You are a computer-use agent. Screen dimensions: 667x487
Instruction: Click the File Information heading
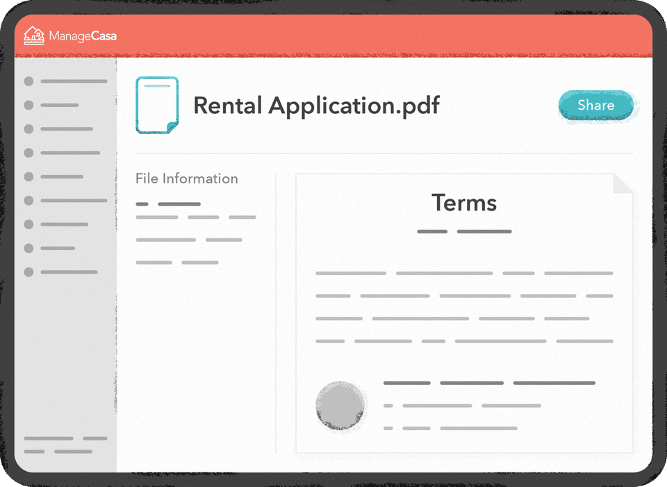point(187,179)
